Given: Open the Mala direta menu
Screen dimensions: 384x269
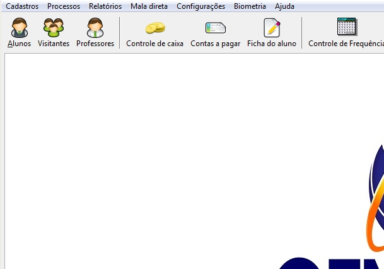Looking at the screenshot, I should click(149, 6).
